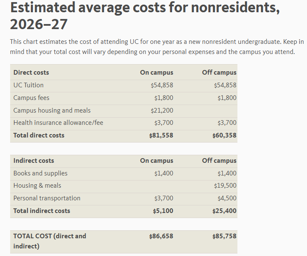Click the $81,558 total direct costs value

(161, 135)
